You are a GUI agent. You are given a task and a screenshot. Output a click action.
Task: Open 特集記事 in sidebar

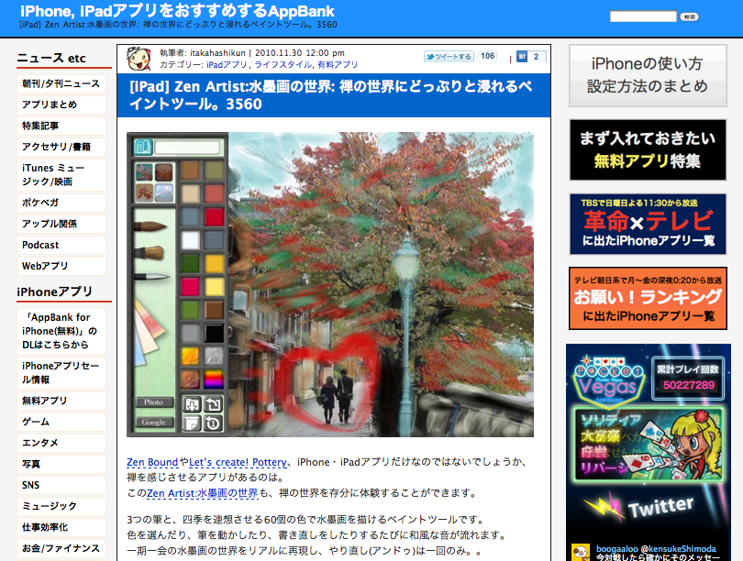[x=61, y=126]
